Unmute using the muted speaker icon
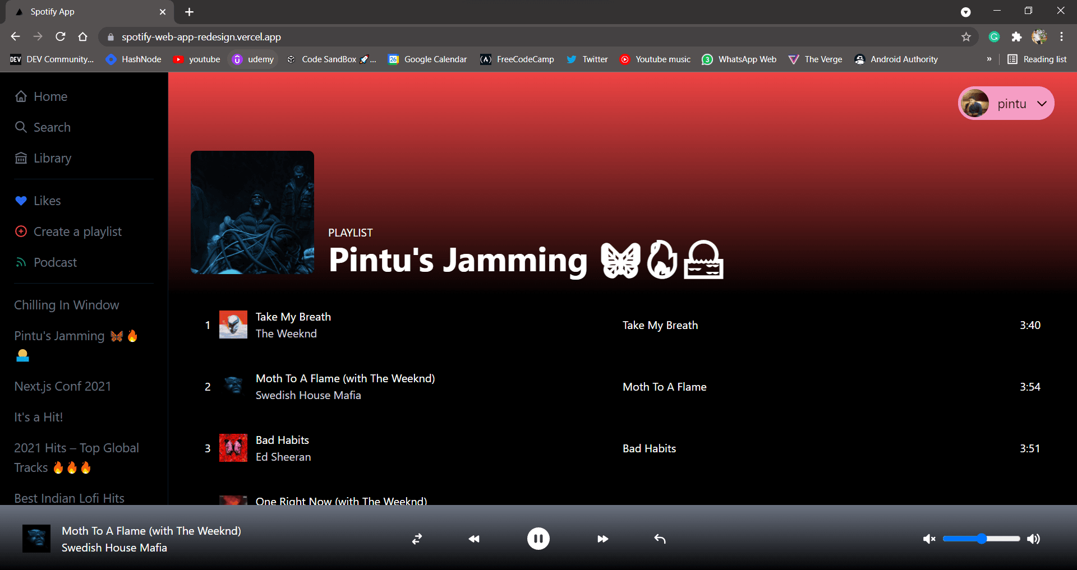Image resolution: width=1077 pixels, height=570 pixels. point(929,539)
